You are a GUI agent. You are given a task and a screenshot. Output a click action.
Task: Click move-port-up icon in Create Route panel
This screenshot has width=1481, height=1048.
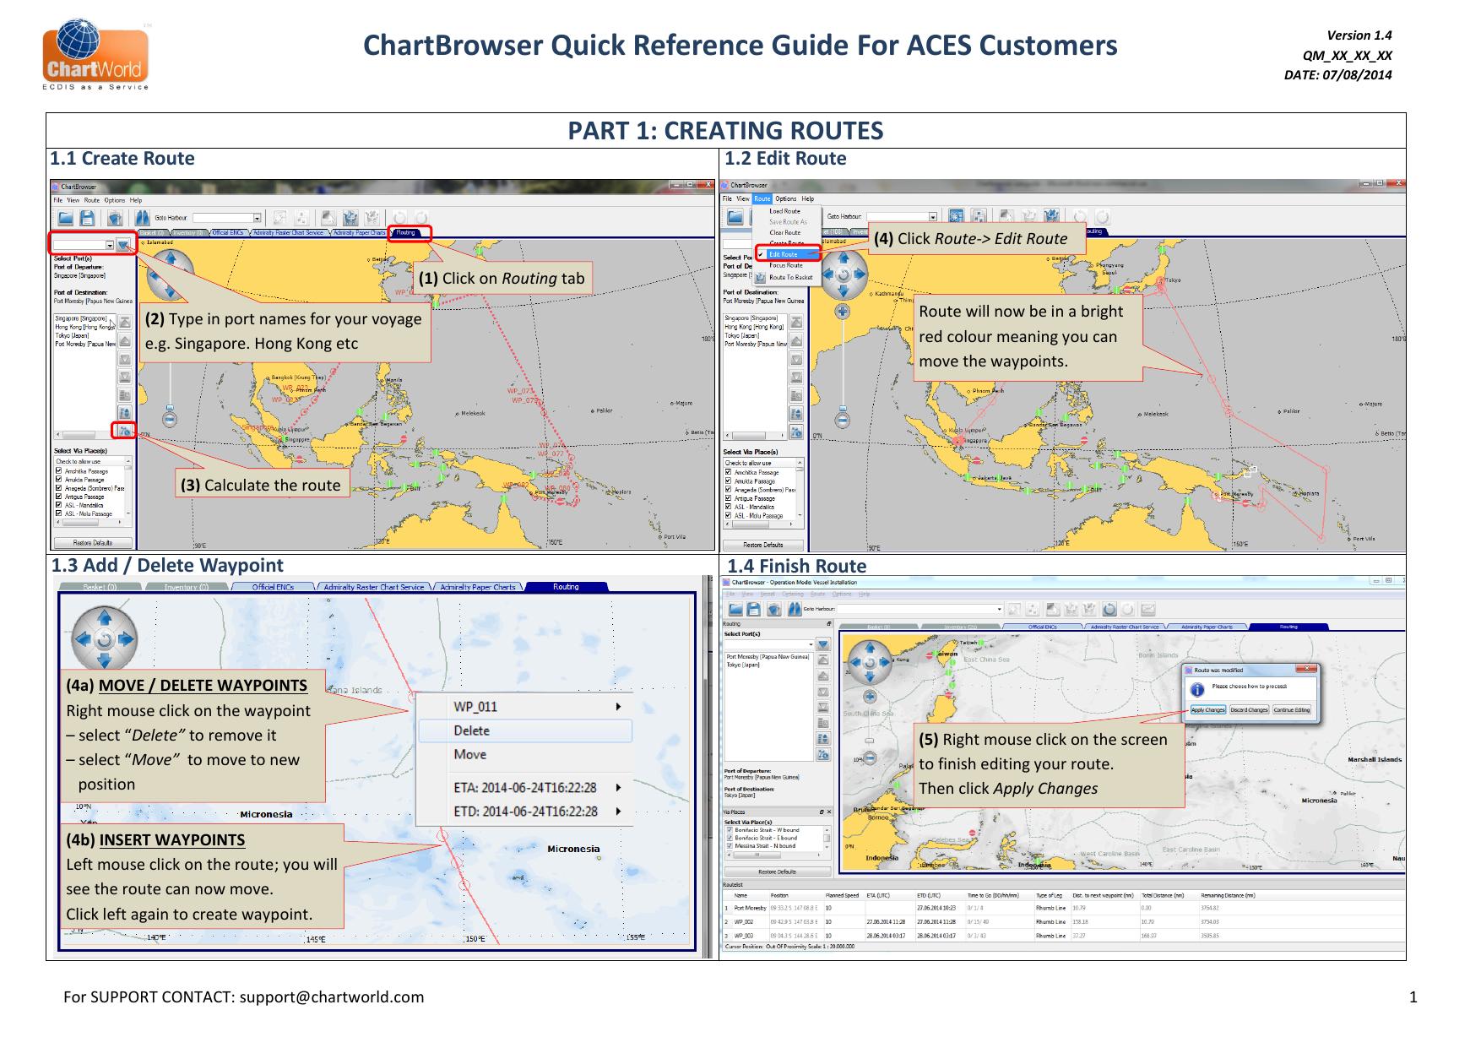[125, 340]
